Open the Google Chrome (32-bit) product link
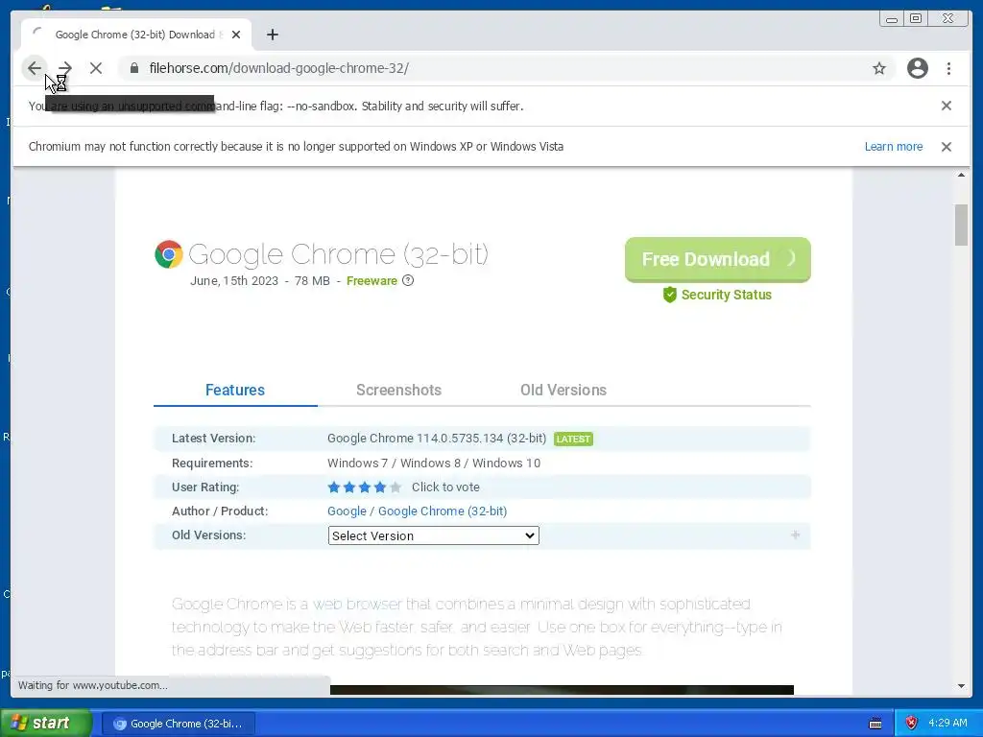The width and height of the screenshot is (983, 737). tap(443, 511)
